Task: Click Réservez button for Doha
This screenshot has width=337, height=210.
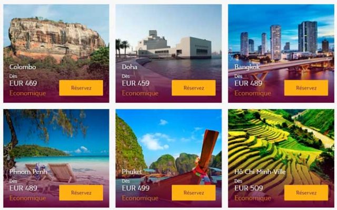Action: tap(194, 88)
